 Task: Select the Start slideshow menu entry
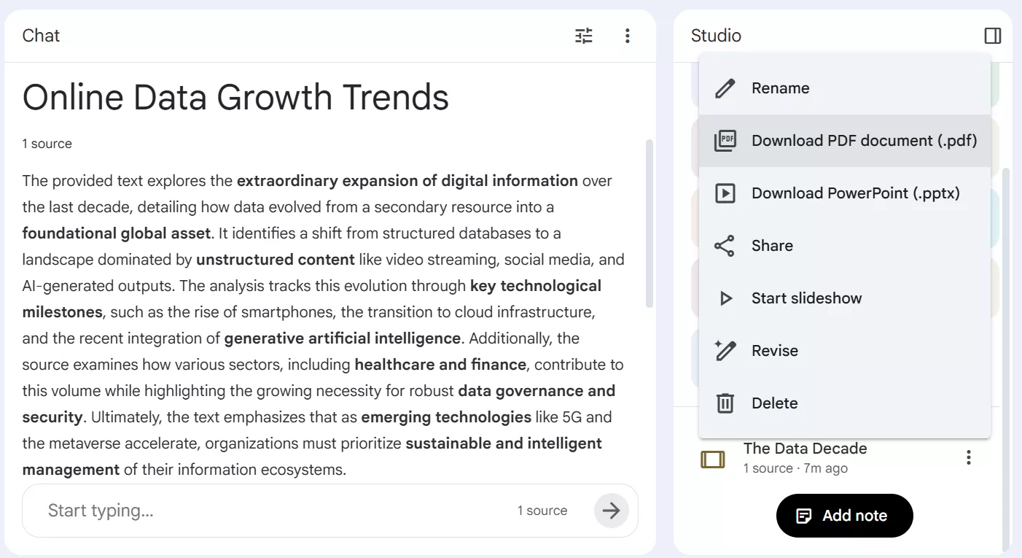coord(806,298)
